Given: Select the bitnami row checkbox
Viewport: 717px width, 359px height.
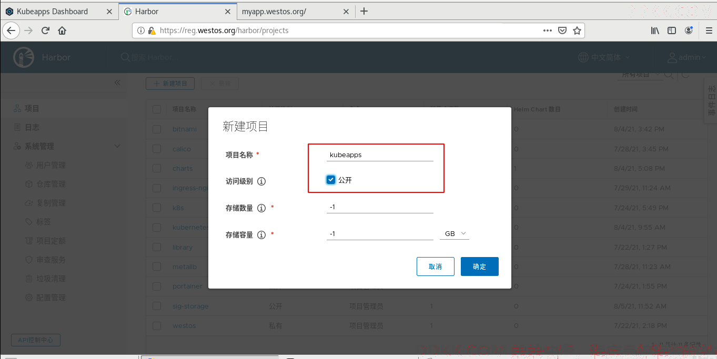Looking at the screenshot, I should tap(157, 129).
